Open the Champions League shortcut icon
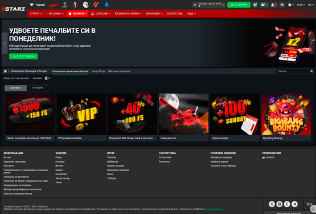 [65, 5]
